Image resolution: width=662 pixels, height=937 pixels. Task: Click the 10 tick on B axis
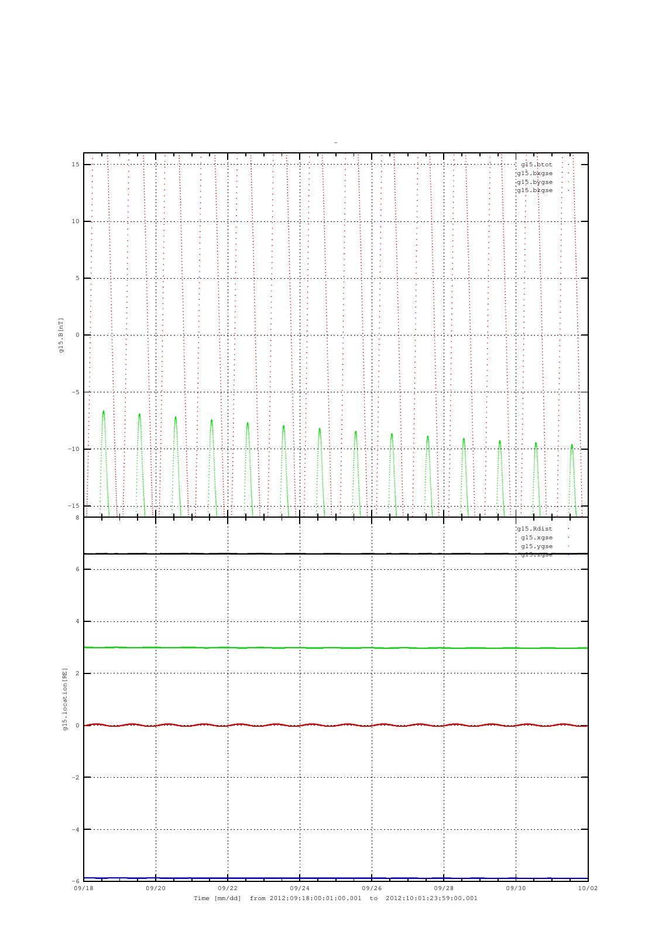point(76,221)
